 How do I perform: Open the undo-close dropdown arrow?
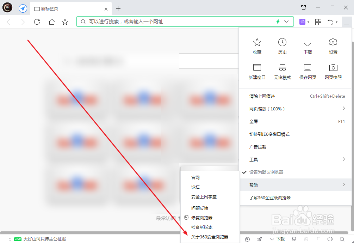tap(336, 22)
